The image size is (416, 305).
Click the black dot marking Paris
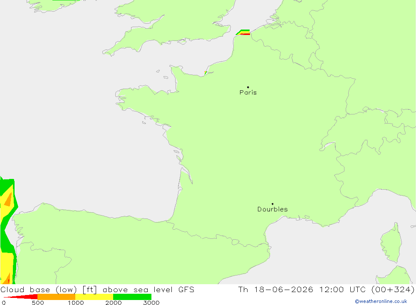[x=248, y=87]
